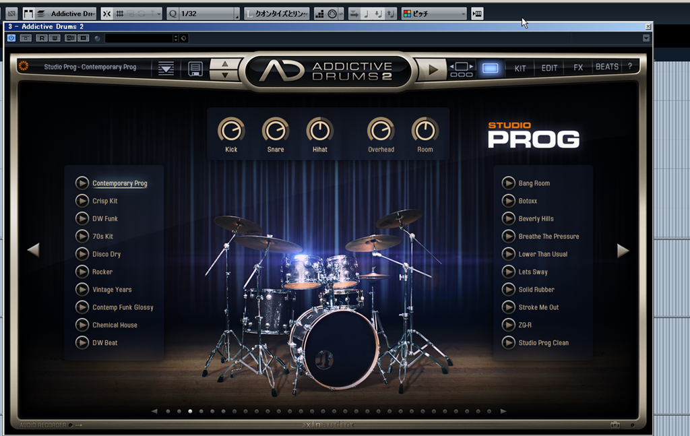Select the Stroke Me Out beat name
Viewport: 690px width, 436px height.
coord(538,307)
